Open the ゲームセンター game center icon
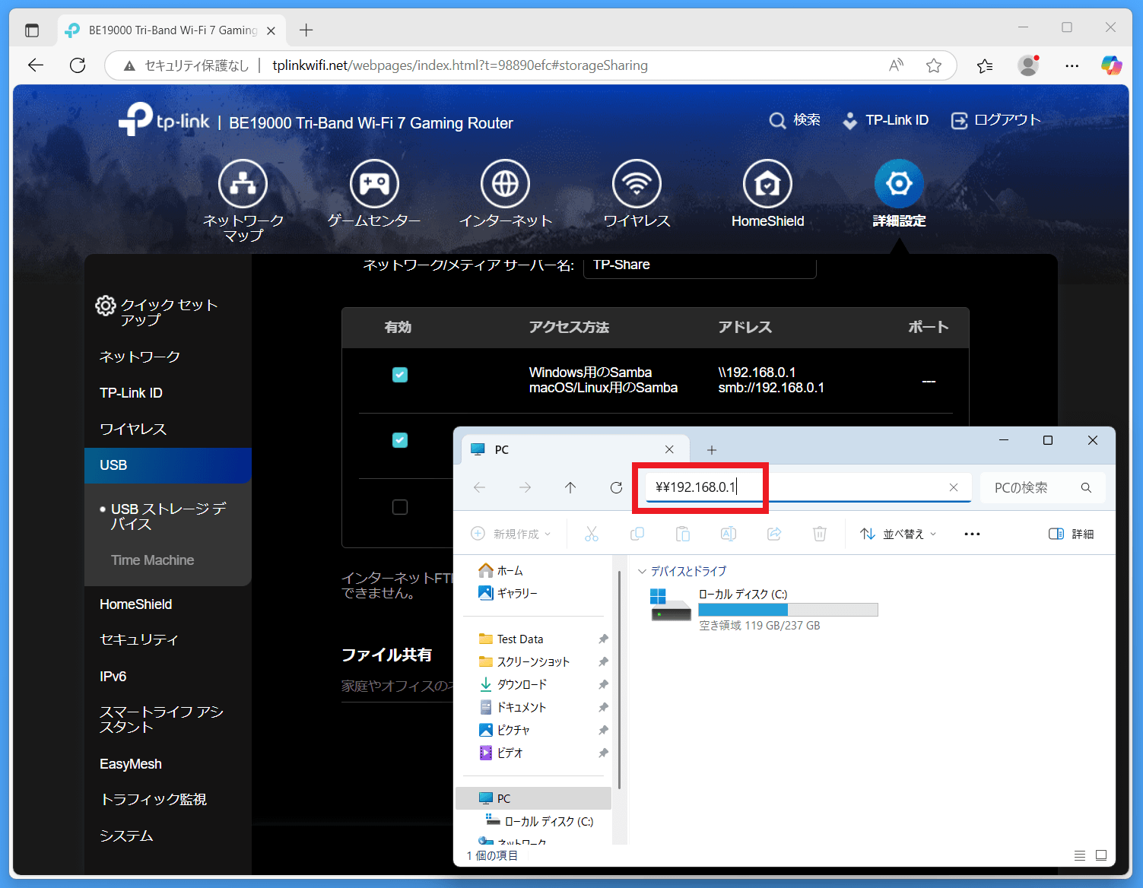This screenshot has width=1143, height=888. [374, 183]
